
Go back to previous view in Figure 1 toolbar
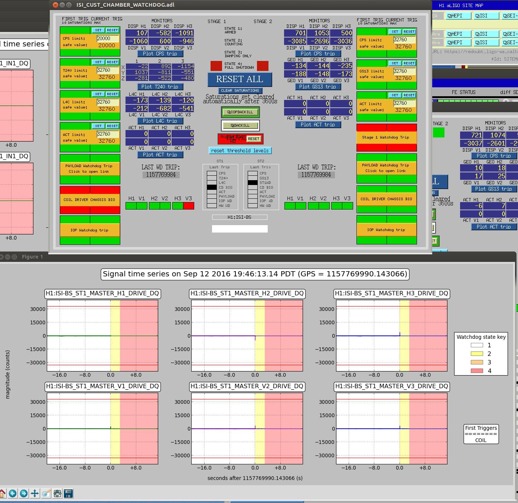(x=13, y=493)
